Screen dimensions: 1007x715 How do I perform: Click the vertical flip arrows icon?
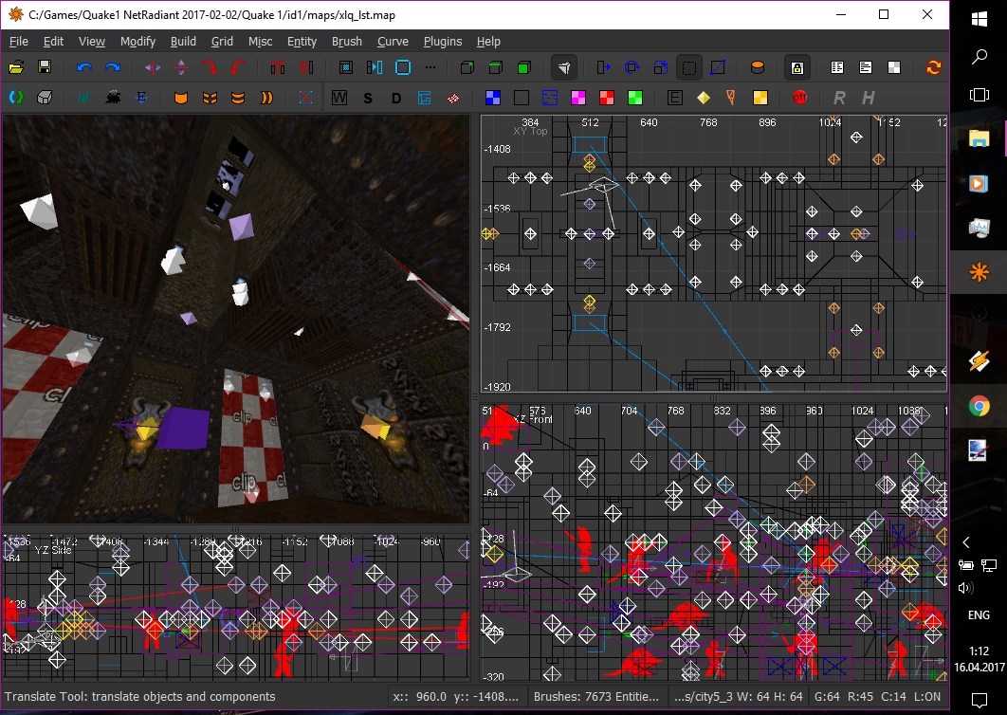pos(181,67)
